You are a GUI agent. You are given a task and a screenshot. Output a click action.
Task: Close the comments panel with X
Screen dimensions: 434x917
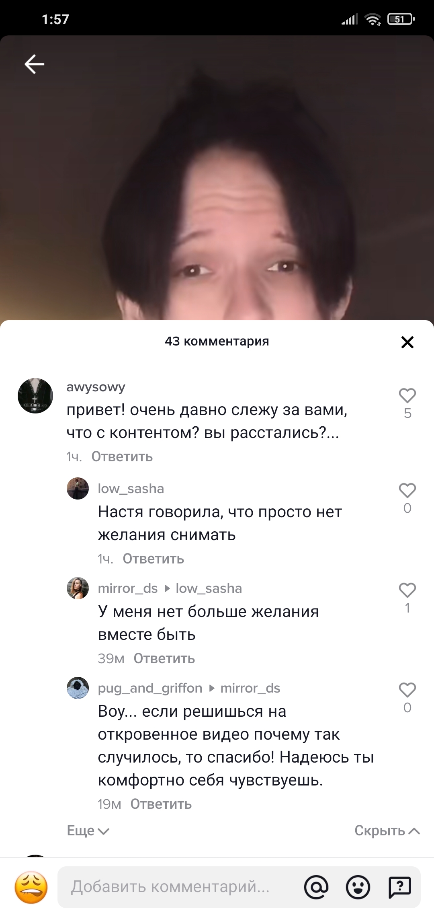[407, 342]
